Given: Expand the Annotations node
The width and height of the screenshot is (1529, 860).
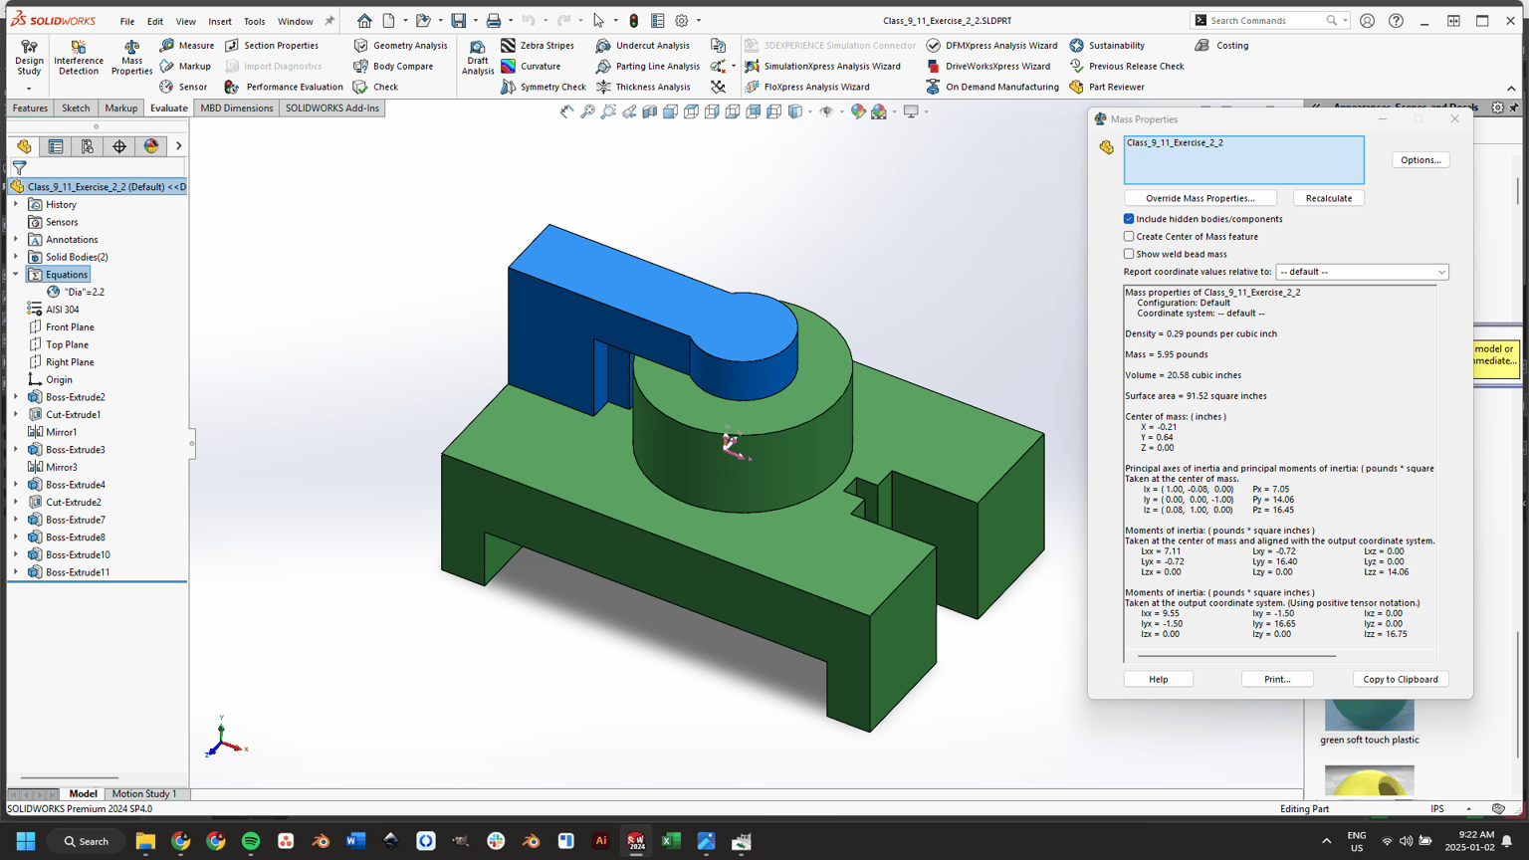Looking at the screenshot, I should click(x=16, y=240).
